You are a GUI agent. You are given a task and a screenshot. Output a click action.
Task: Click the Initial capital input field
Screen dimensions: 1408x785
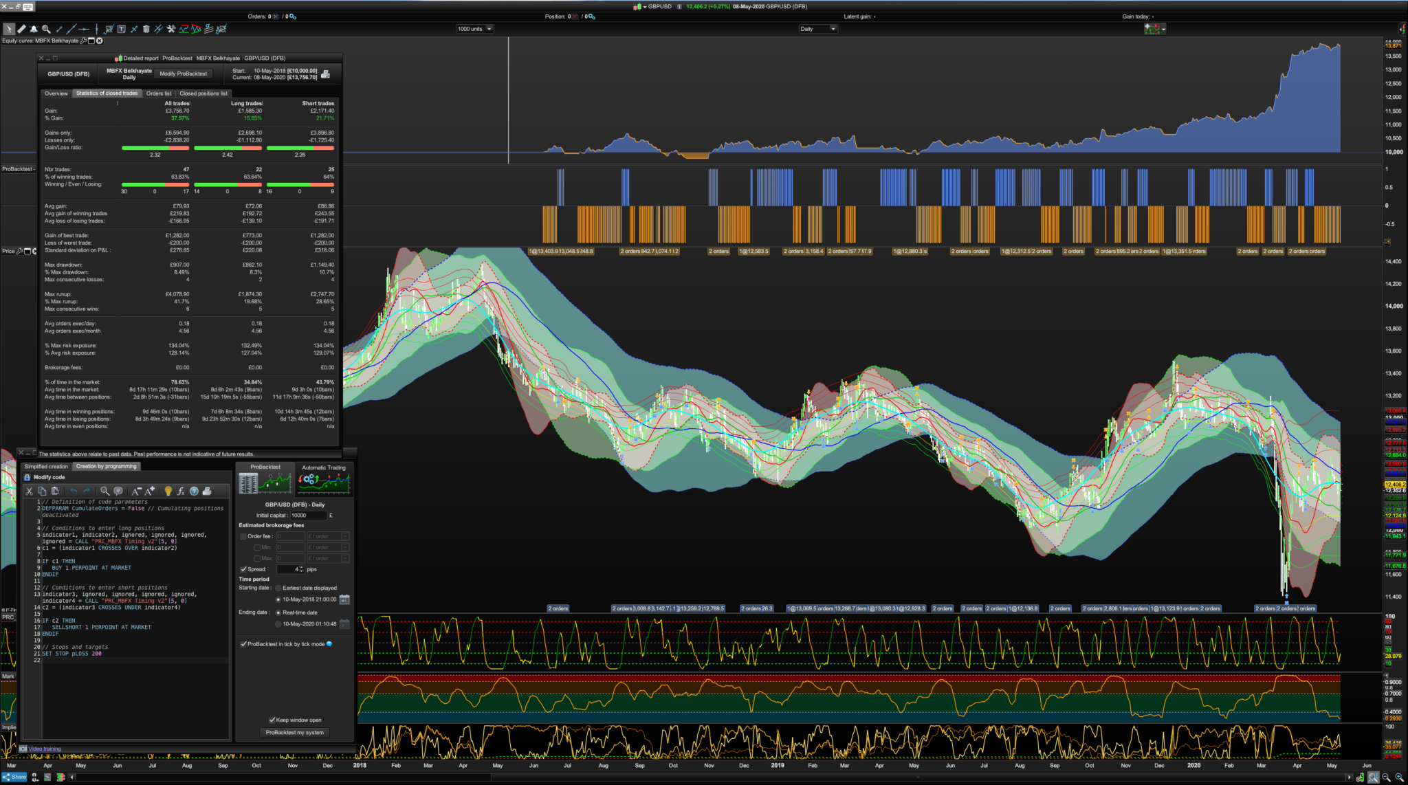pyautogui.click(x=308, y=516)
